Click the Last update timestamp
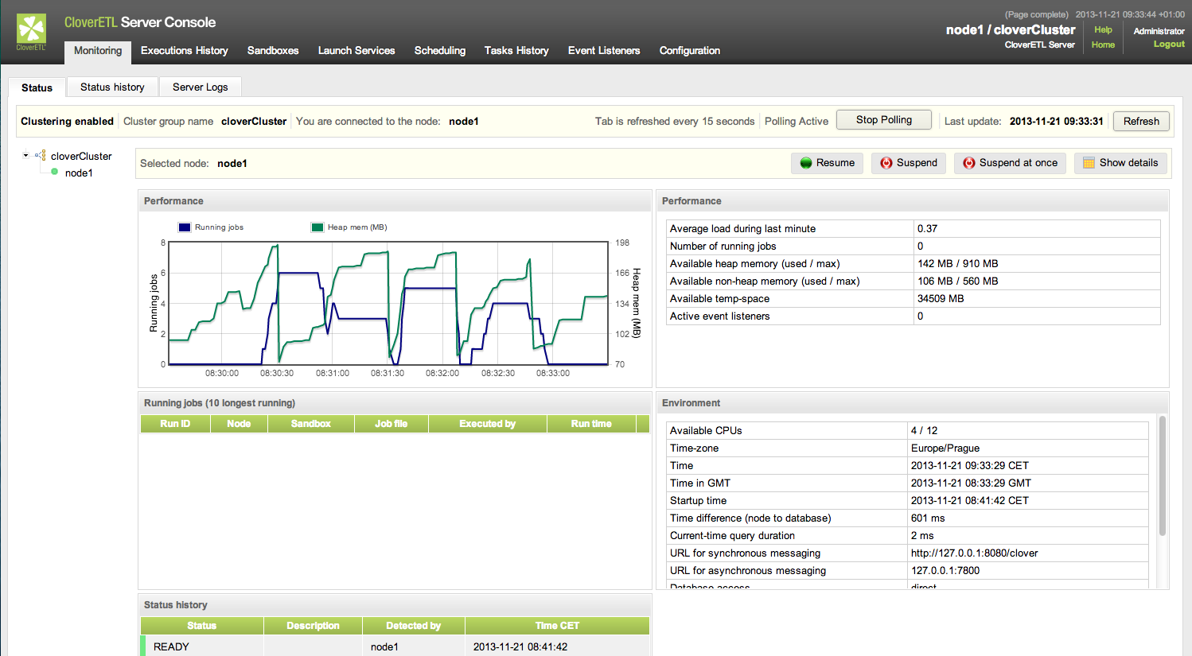 pyautogui.click(x=1056, y=121)
